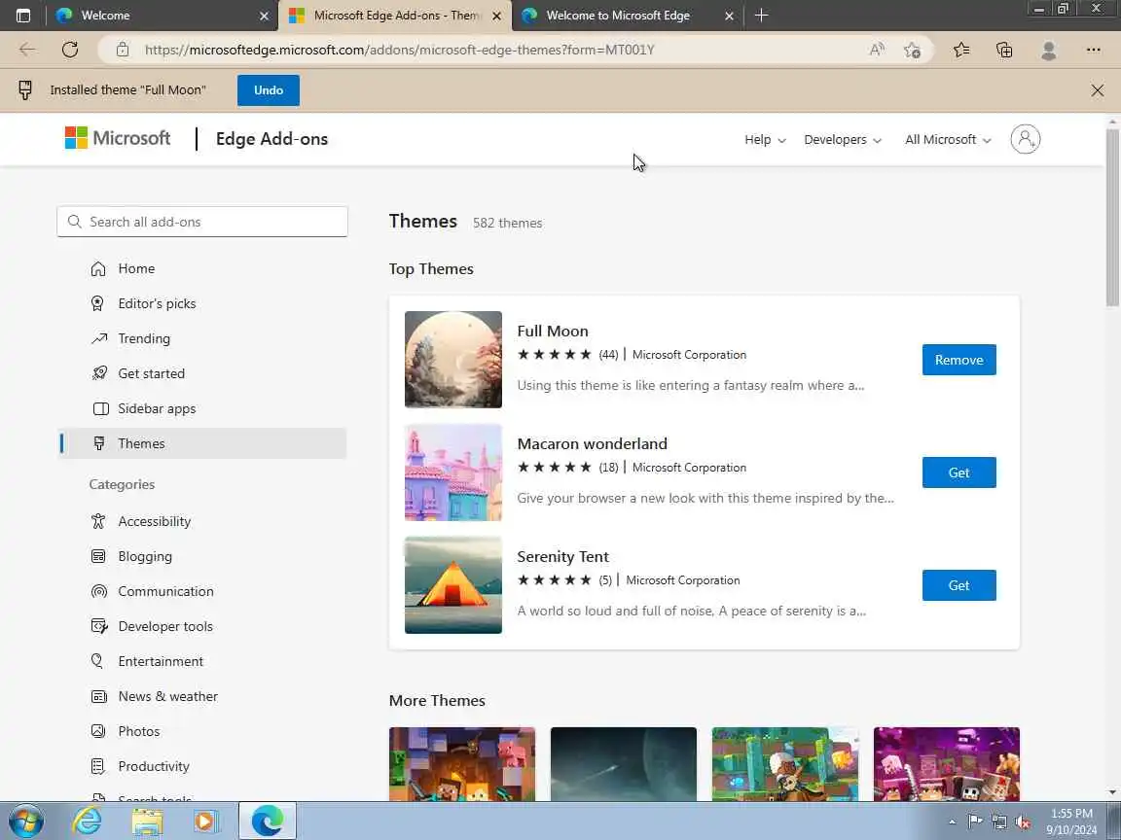Image resolution: width=1121 pixels, height=840 pixels.
Task: Undo the Full Moon theme install
Action: point(269,90)
